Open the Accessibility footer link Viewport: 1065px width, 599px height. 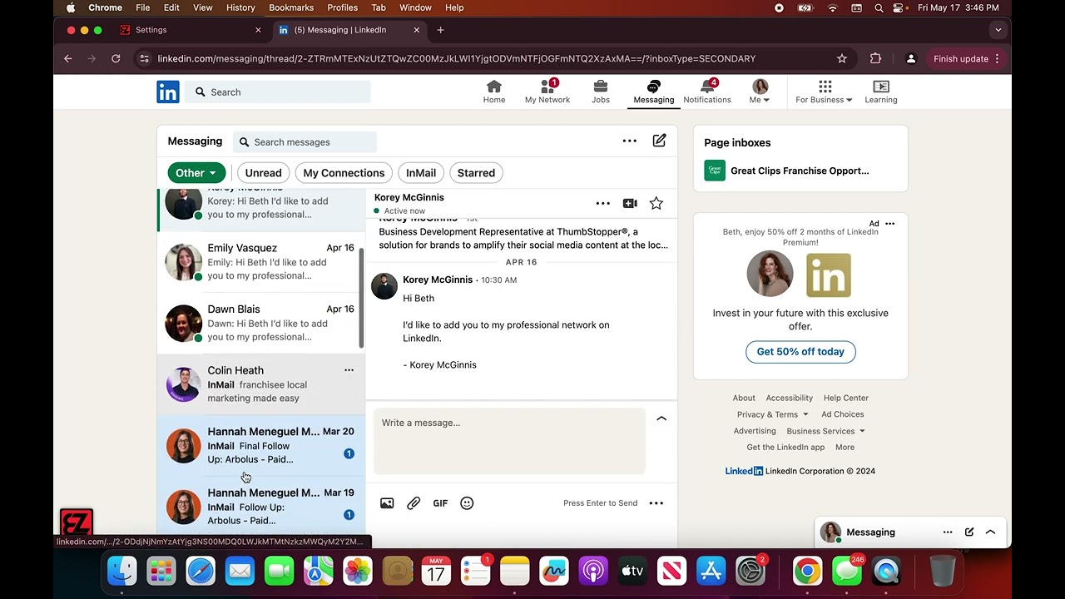[x=789, y=398]
